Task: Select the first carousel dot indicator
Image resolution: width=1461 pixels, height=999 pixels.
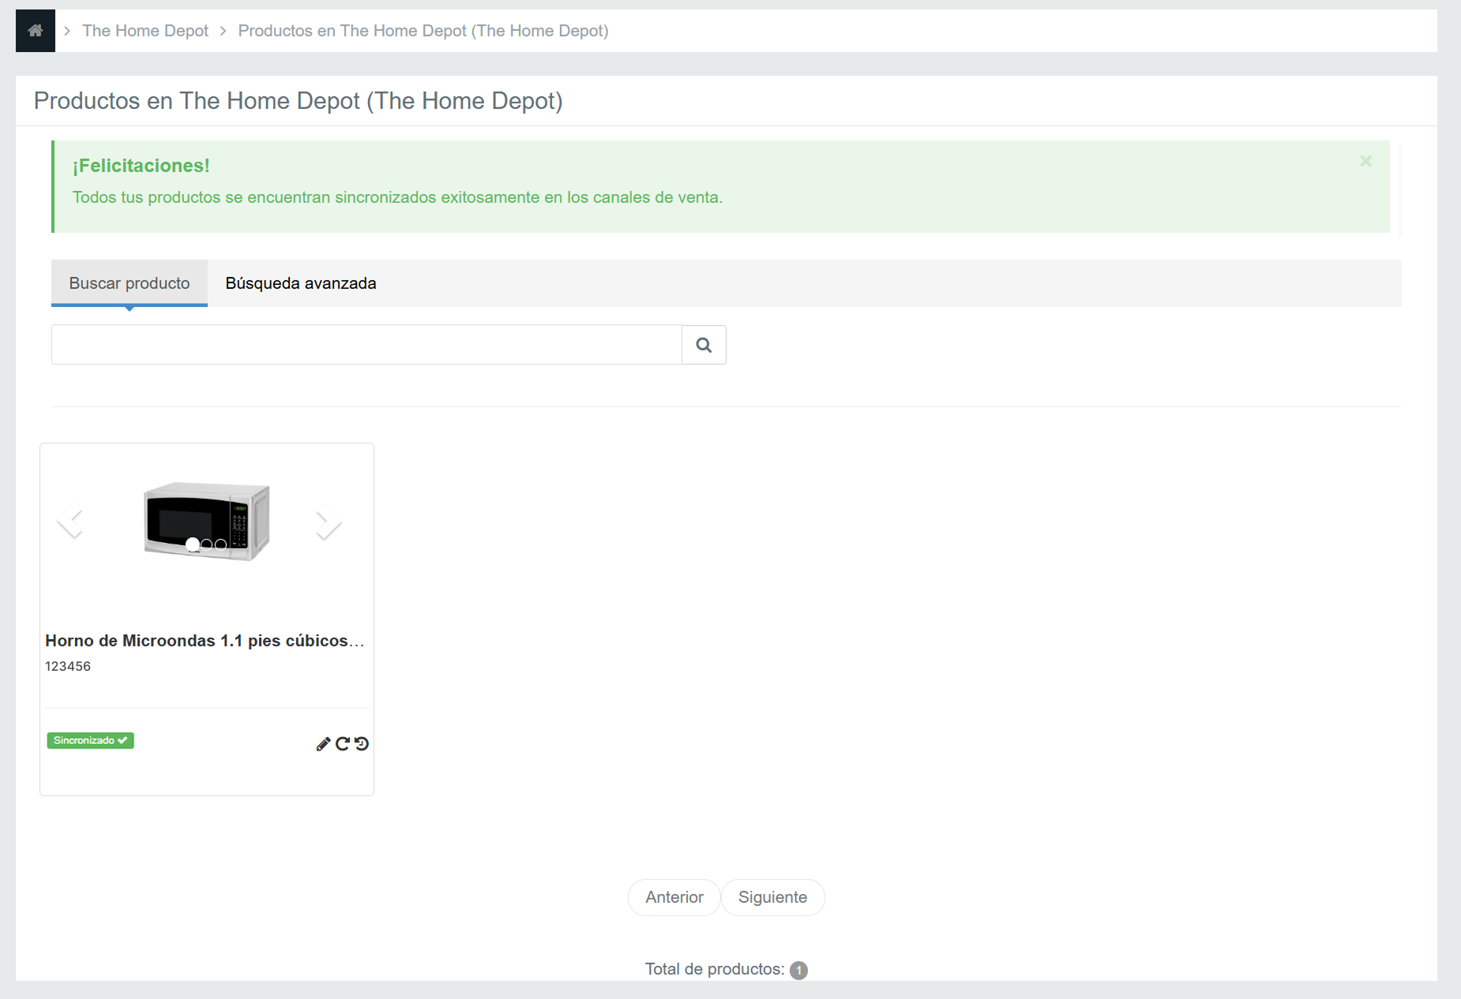Action: coord(193,544)
